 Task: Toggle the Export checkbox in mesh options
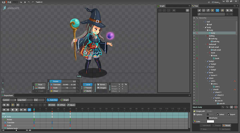(x=228, y=115)
